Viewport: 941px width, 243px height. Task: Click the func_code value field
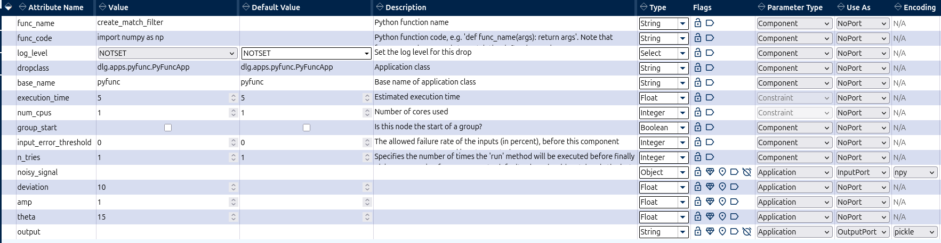(x=167, y=37)
